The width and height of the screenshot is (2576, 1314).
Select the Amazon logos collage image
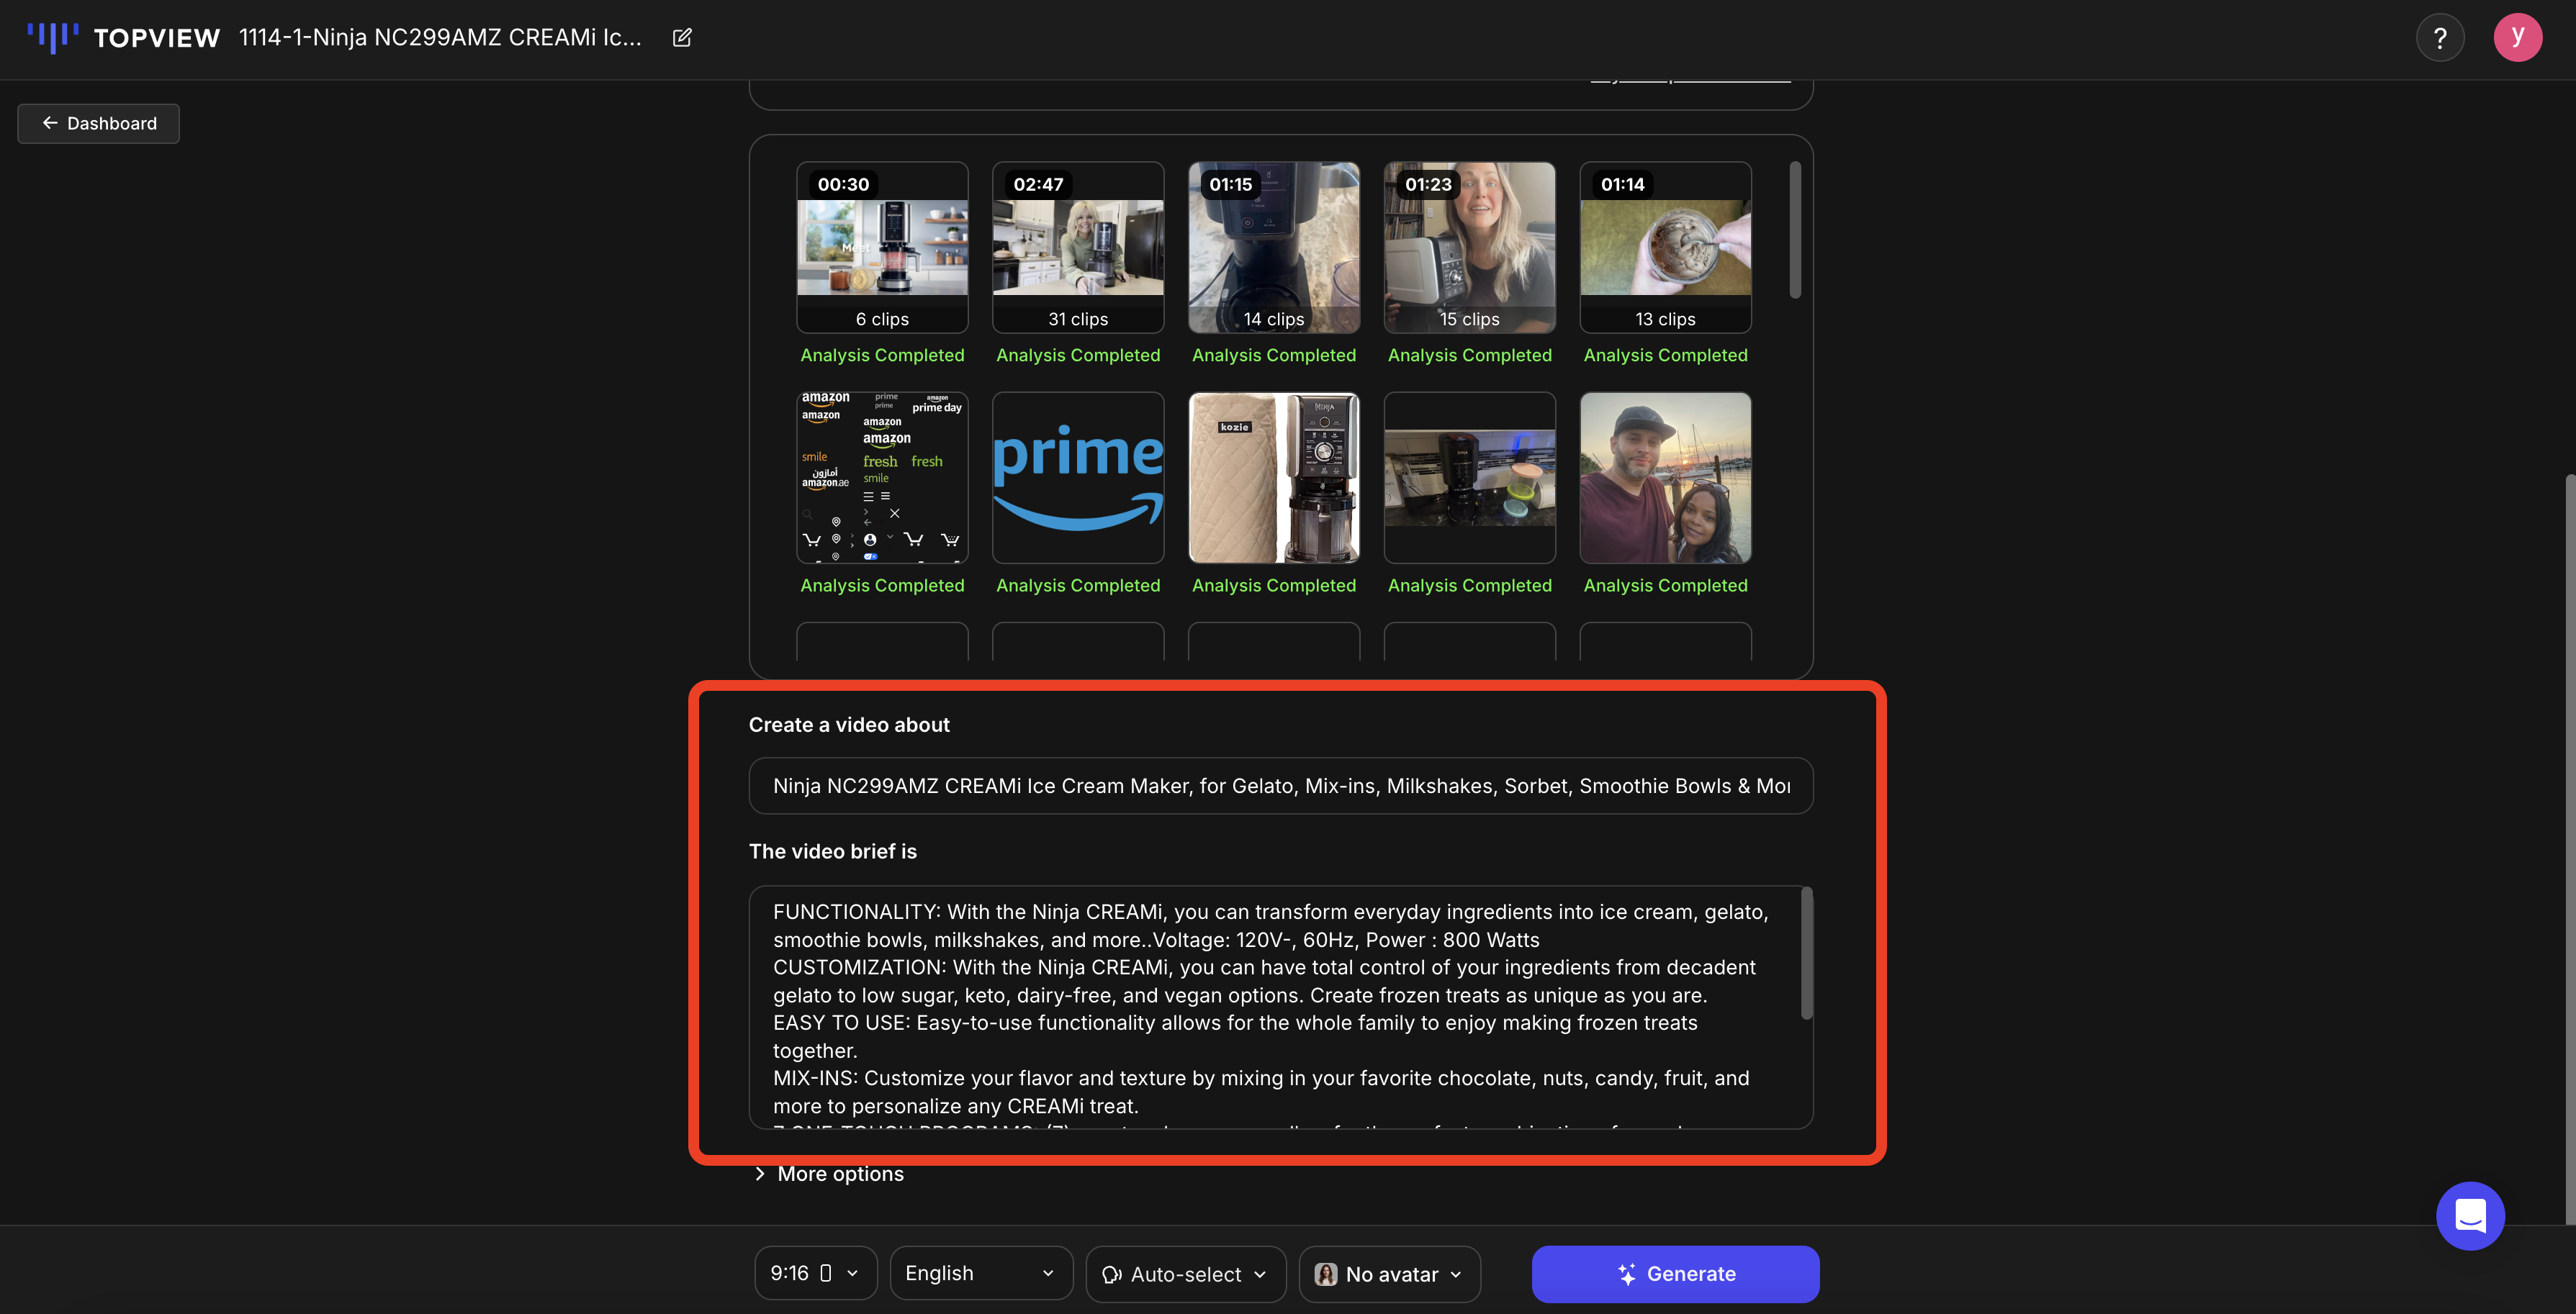point(882,478)
